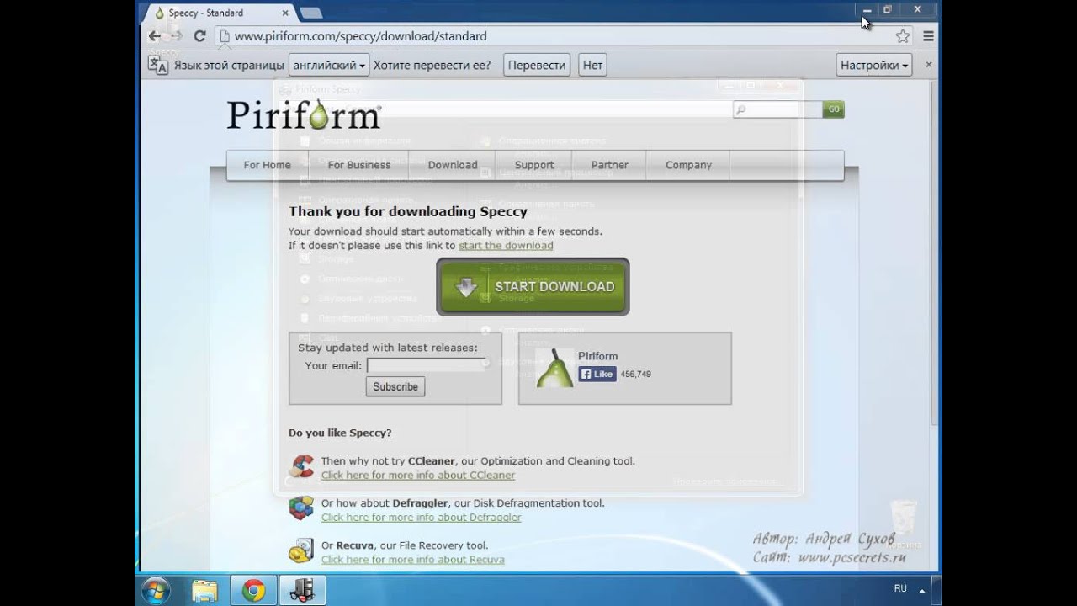Click the green GO search button

pyautogui.click(x=833, y=109)
